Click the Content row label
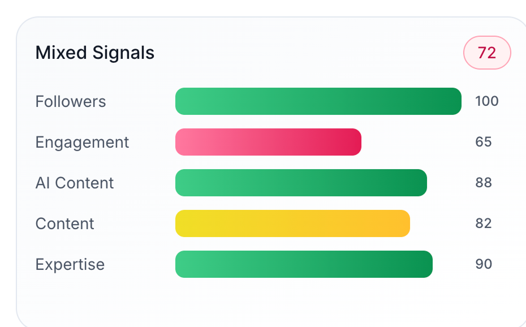 (64, 223)
